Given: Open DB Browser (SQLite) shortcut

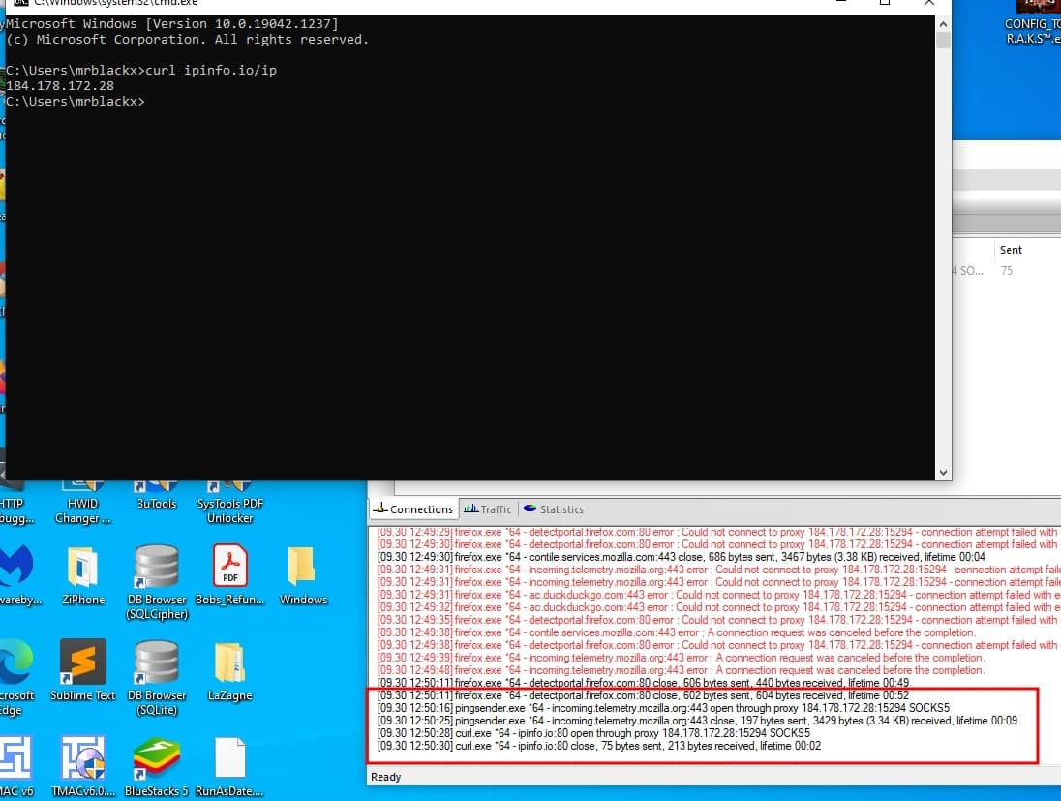Looking at the screenshot, I should pos(156,663).
